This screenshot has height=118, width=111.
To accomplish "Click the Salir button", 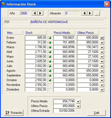I will [97, 113].
